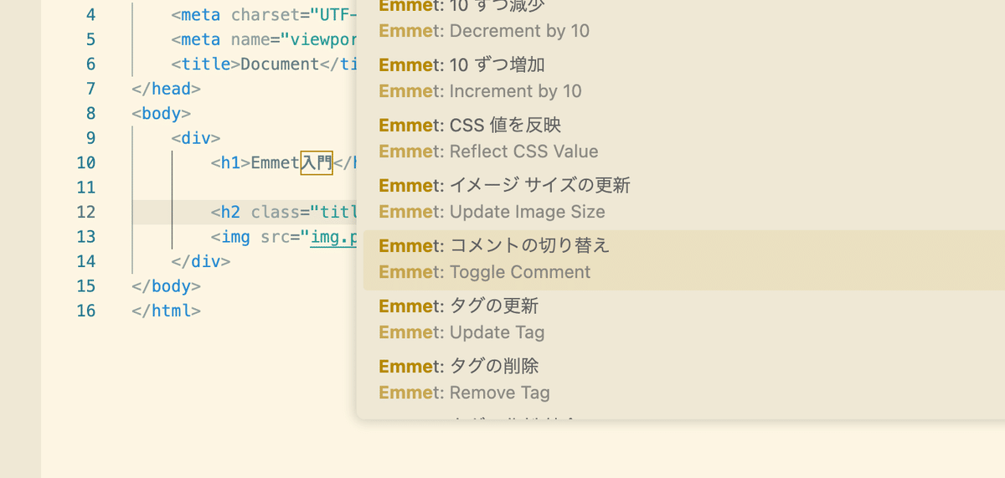Click the closing </body> tag

(x=166, y=285)
